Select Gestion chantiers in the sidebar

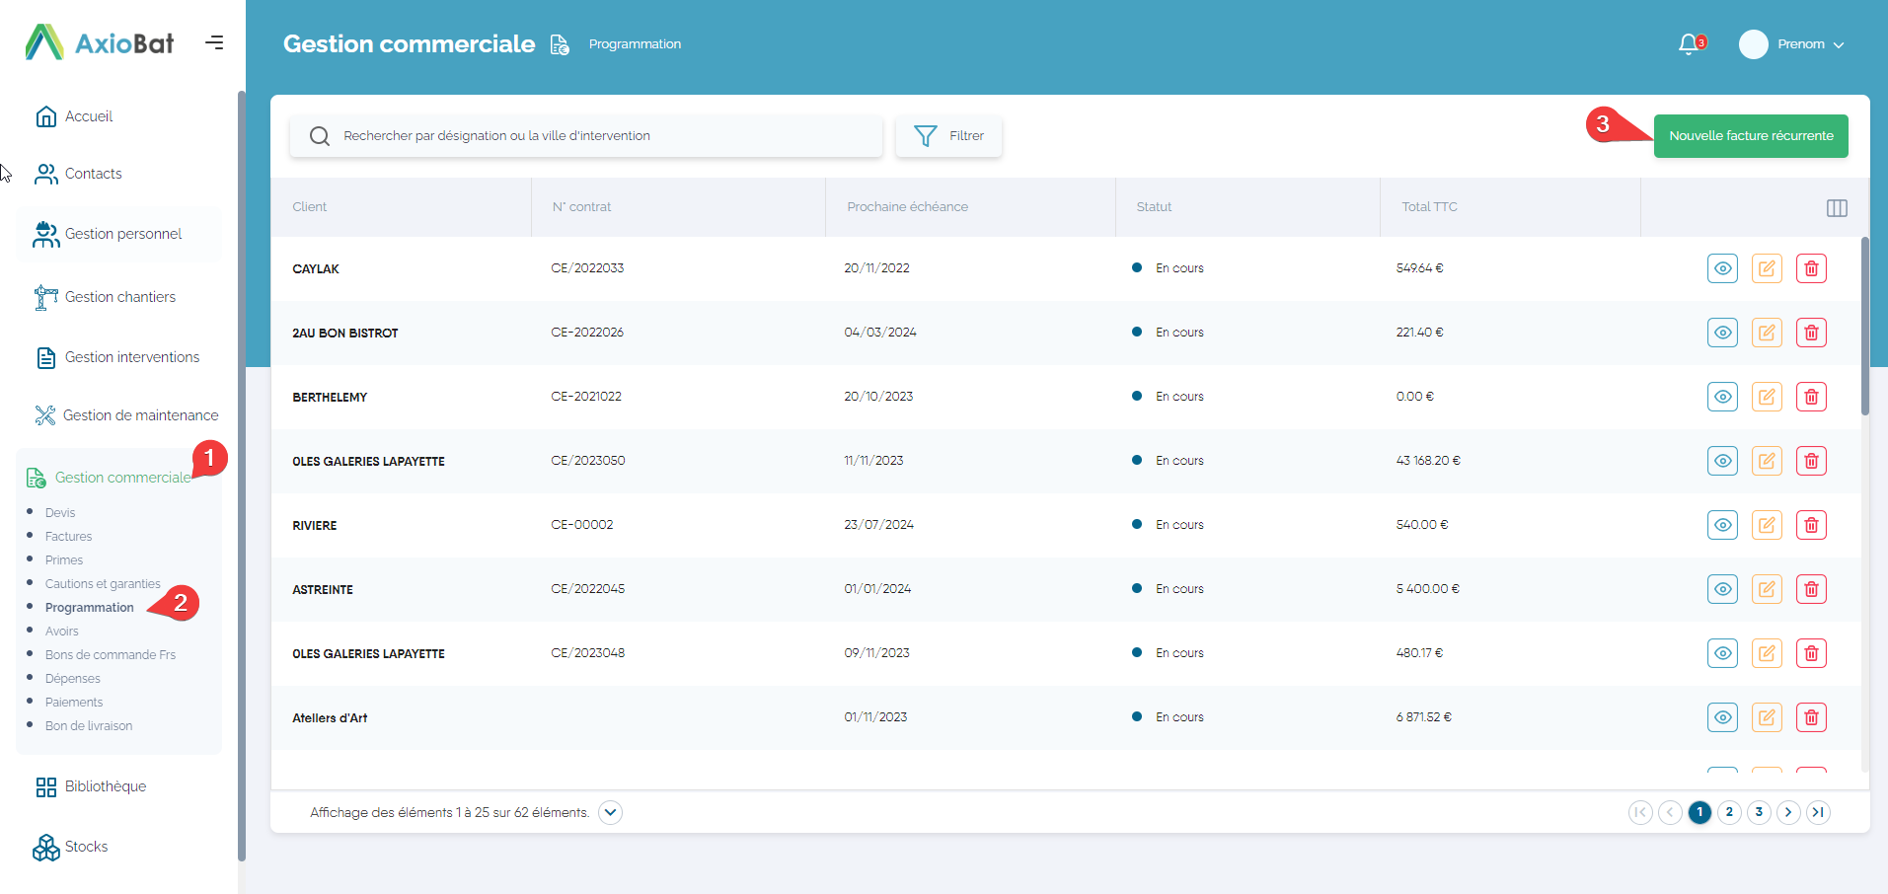[x=119, y=297]
